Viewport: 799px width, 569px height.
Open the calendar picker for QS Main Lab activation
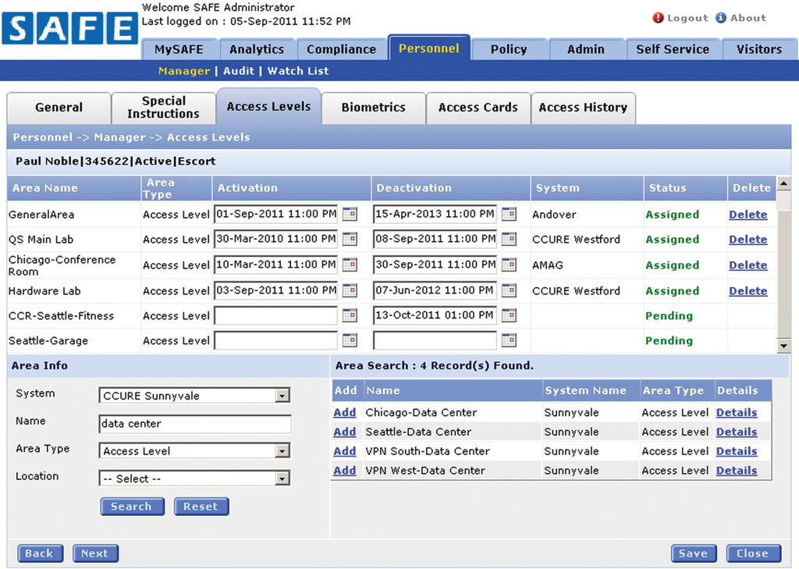pyautogui.click(x=349, y=240)
